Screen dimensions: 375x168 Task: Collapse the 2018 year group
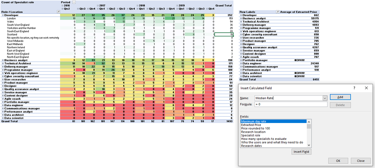137,5
